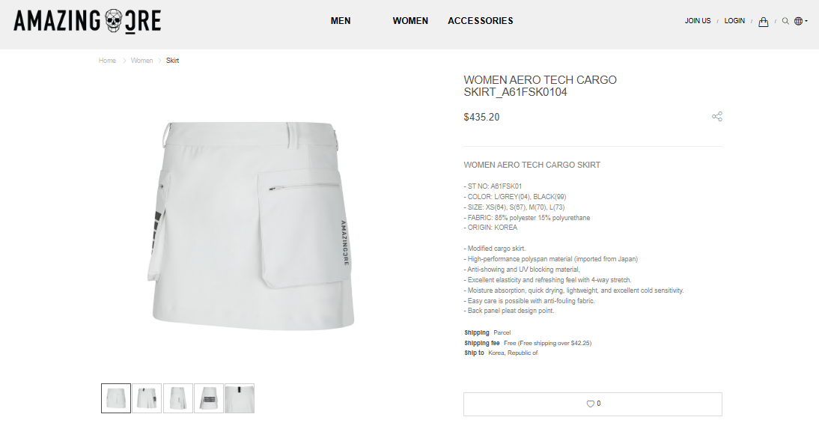This screenshot has width=819, height=432.
Task: Open the WOMEN menu
Action: (x=410, y=21)
